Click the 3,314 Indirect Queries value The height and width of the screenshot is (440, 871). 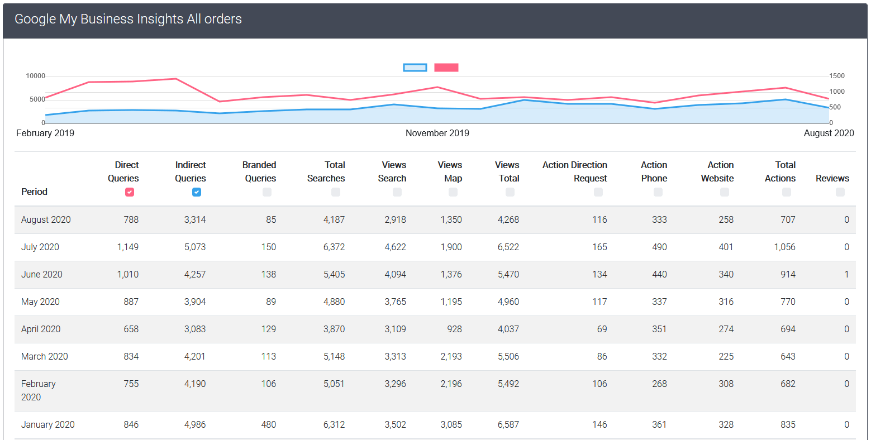click(x=195, y=219)
